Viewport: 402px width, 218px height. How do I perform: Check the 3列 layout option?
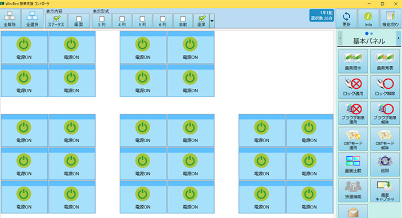click(102, 21)
